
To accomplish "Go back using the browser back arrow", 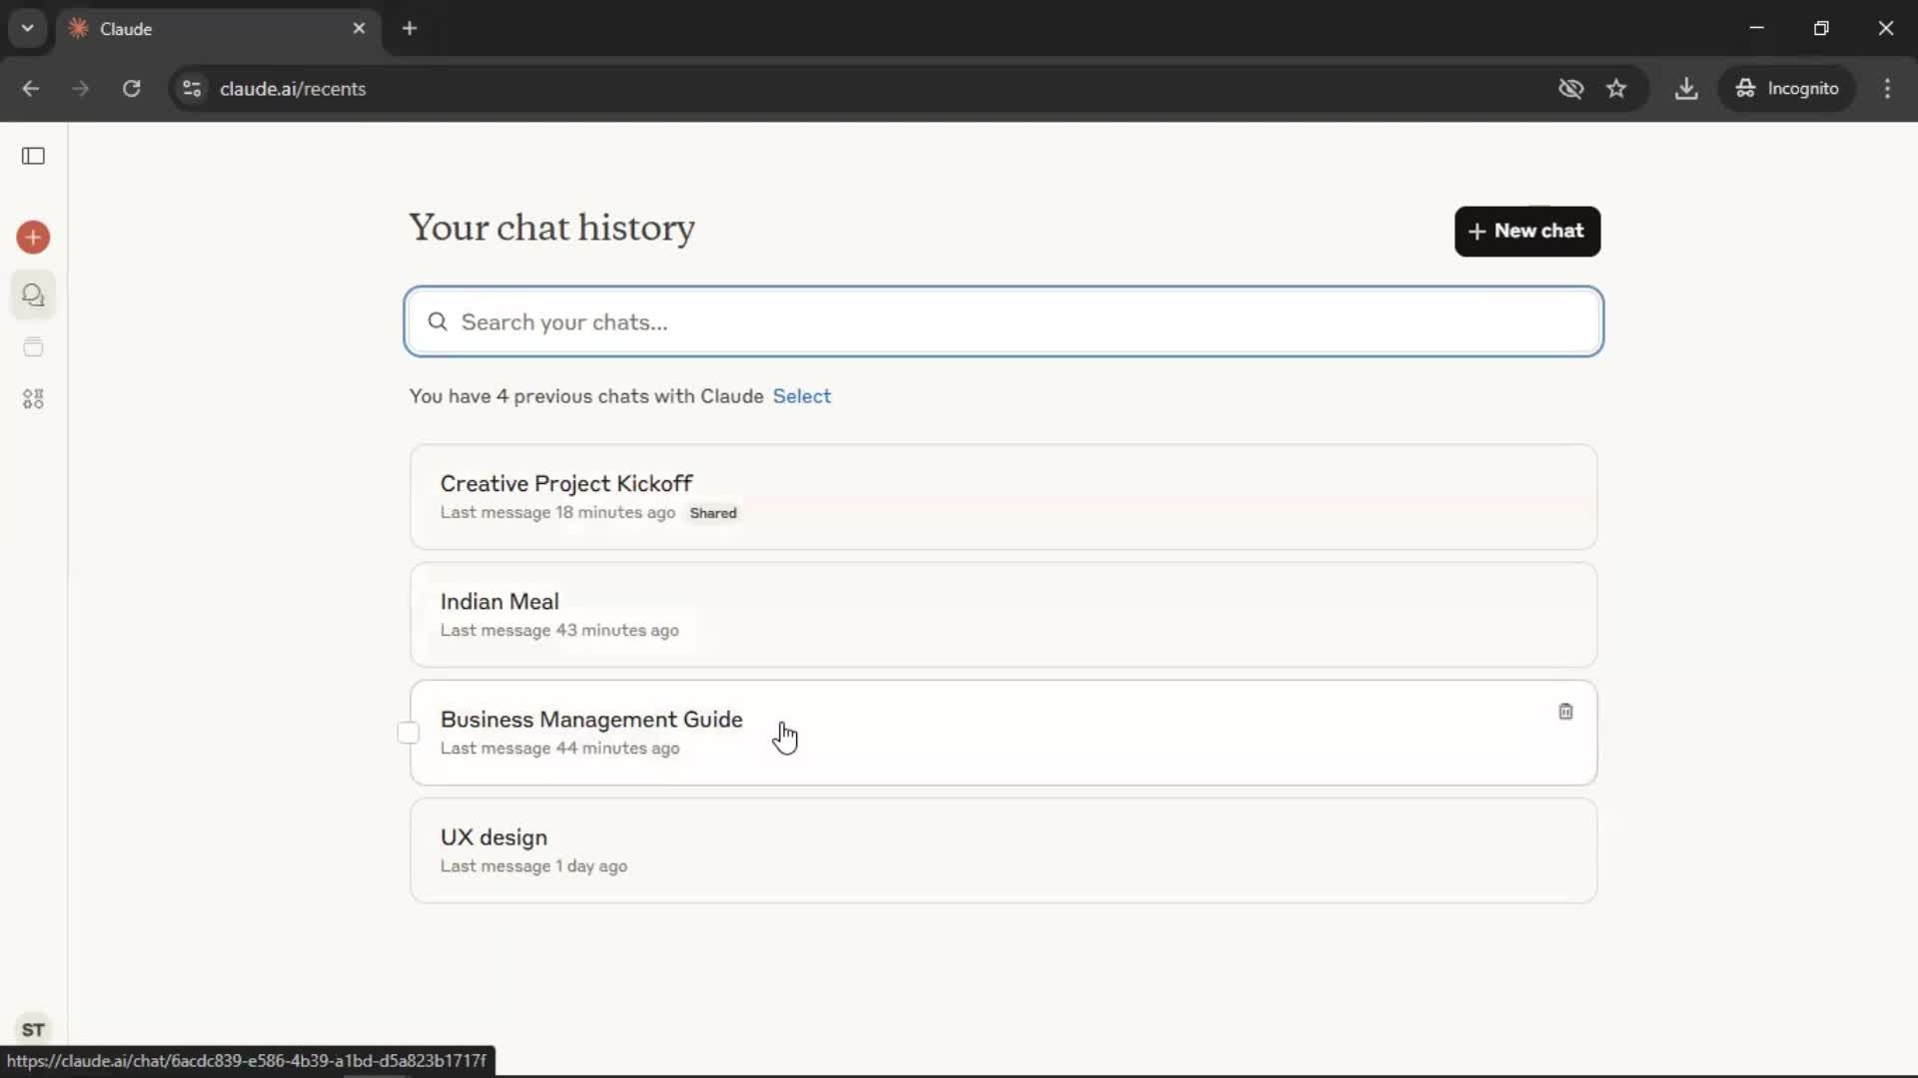I will 31,89.
